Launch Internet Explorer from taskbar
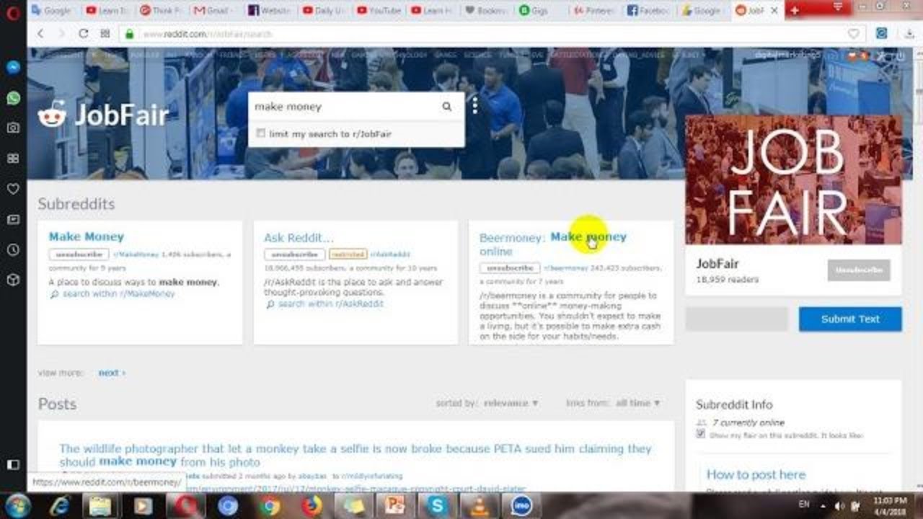The image size is (923, 519). coord(60,507)
